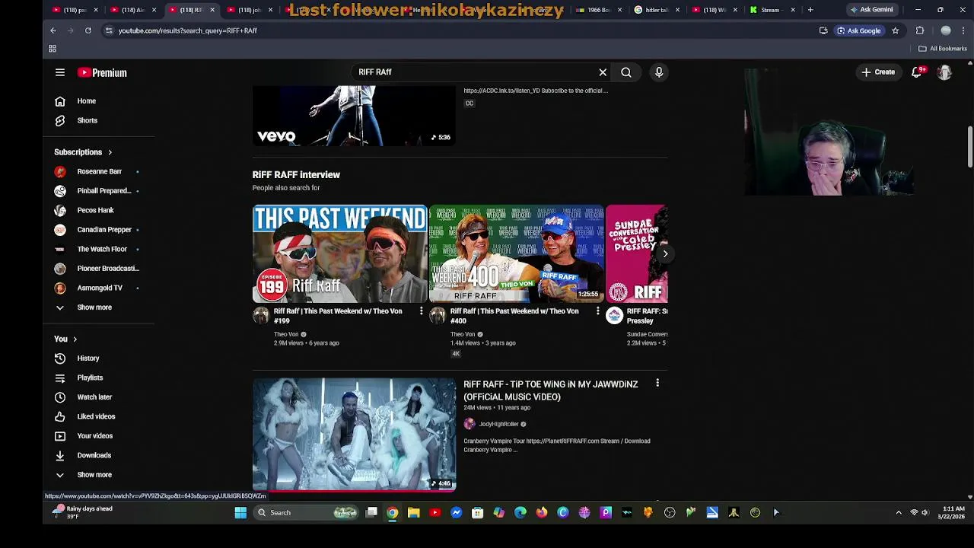
Task: Open Chrome from the taskbar
Action: [x=393, y=513]
